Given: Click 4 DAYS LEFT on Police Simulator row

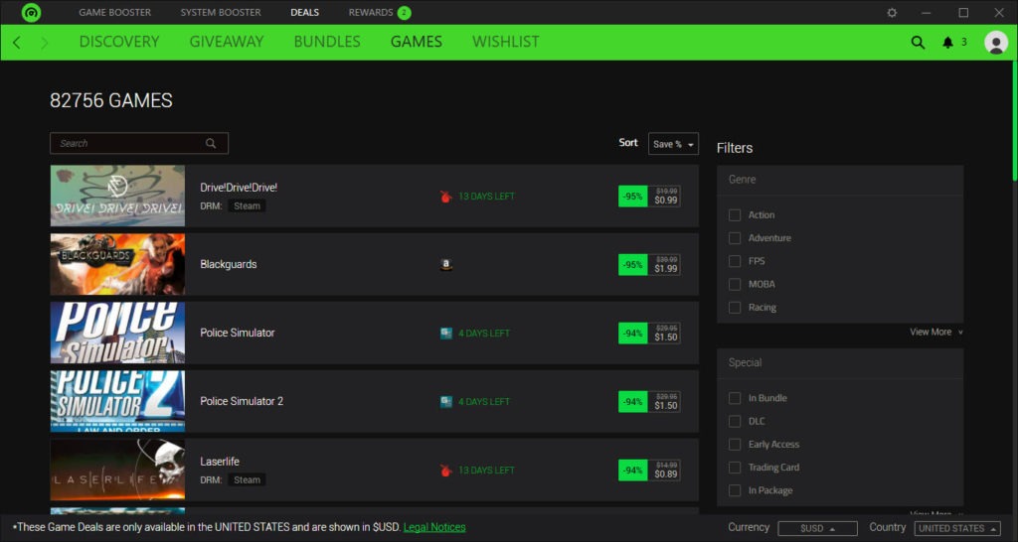Looking at the screenshot, I should (484, 334).
